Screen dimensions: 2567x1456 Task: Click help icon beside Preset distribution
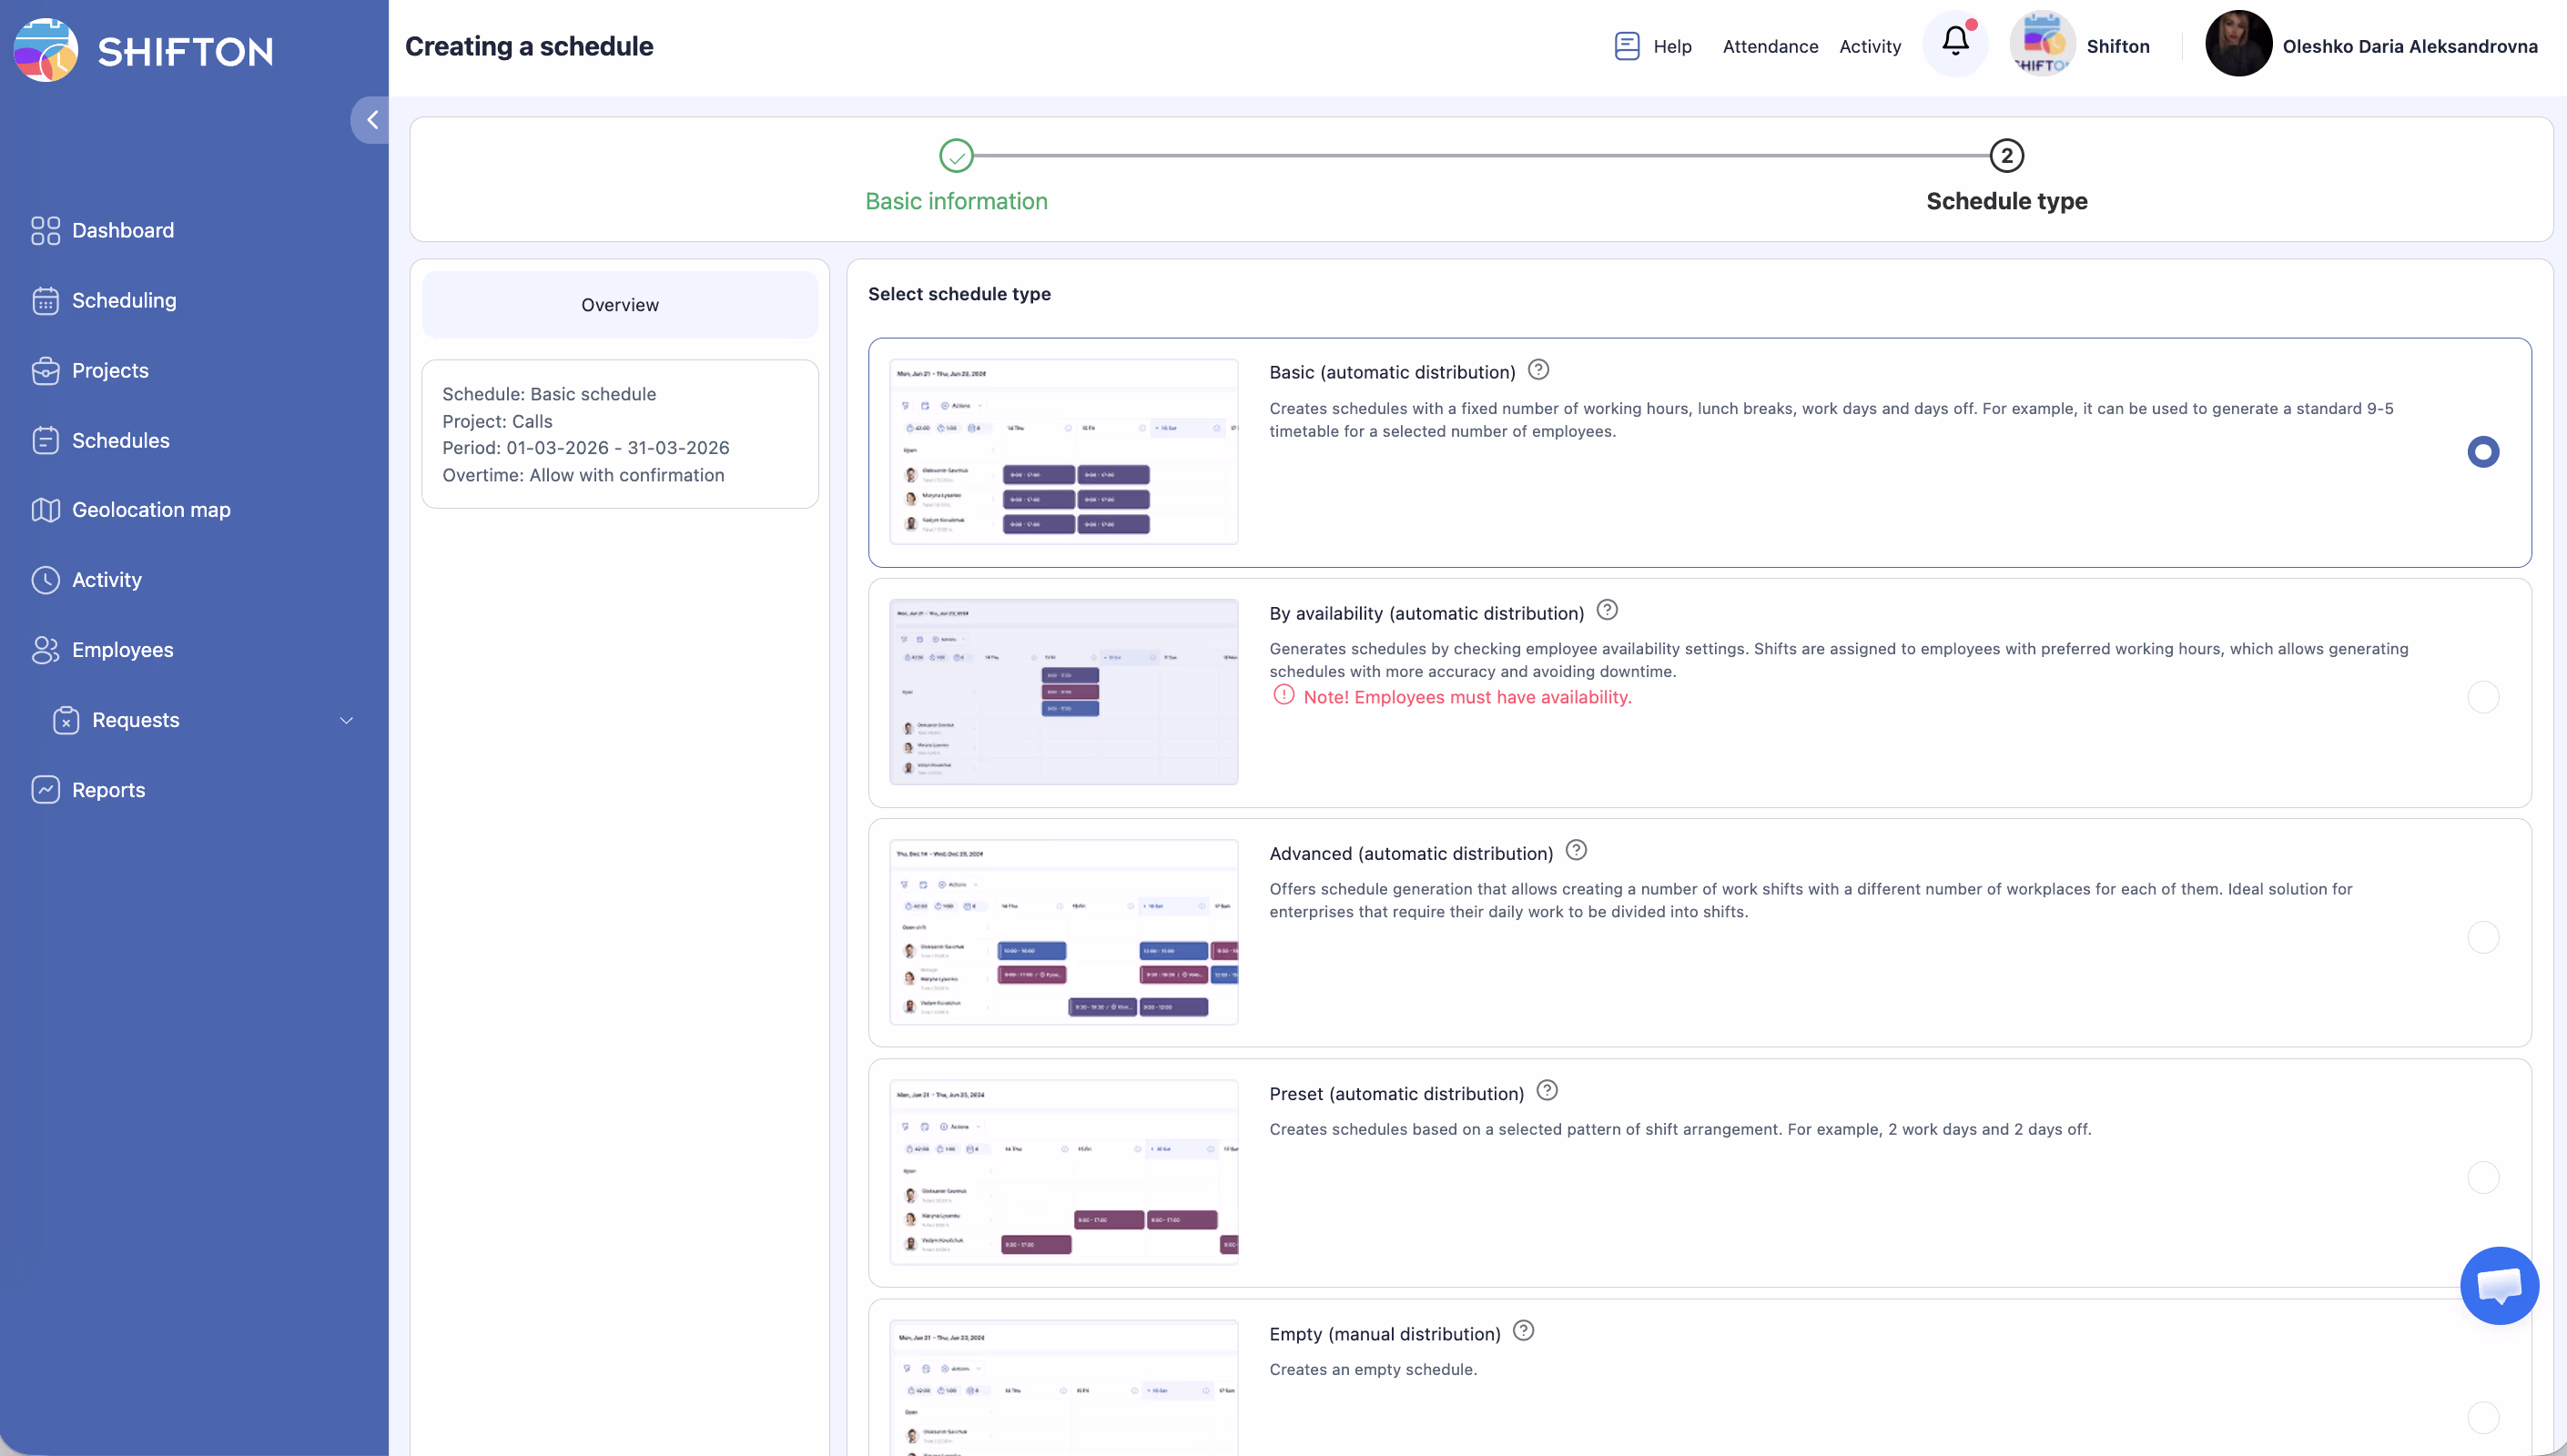[x=1547, y=1091]
